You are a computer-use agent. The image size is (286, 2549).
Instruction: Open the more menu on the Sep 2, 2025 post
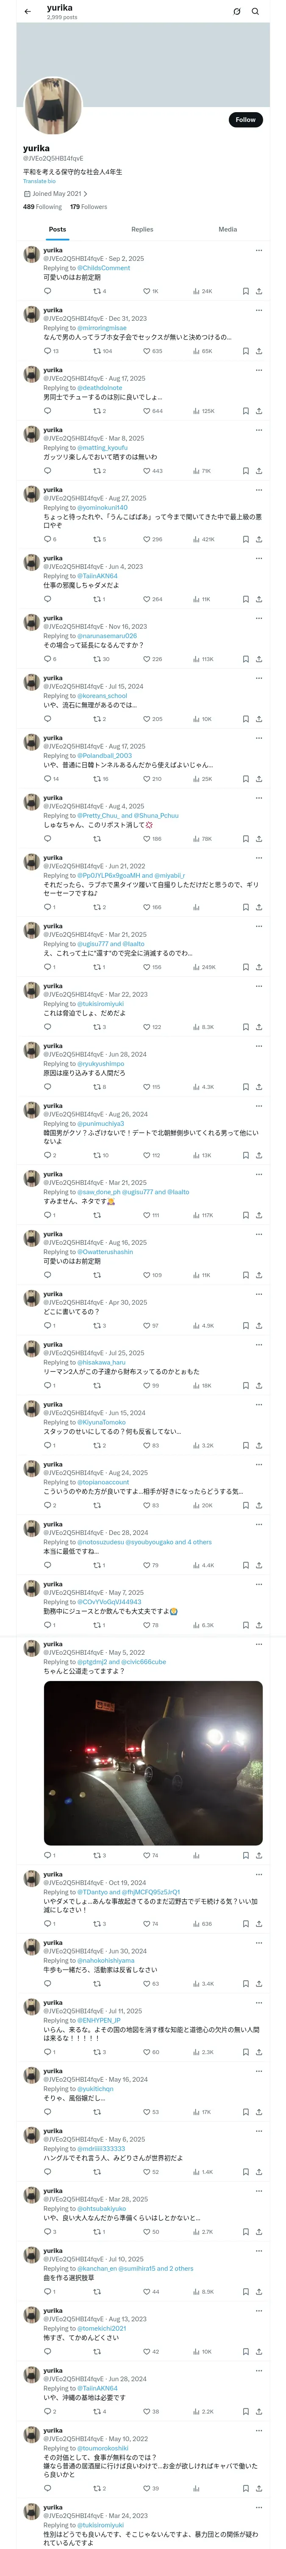tap(258, 250)
